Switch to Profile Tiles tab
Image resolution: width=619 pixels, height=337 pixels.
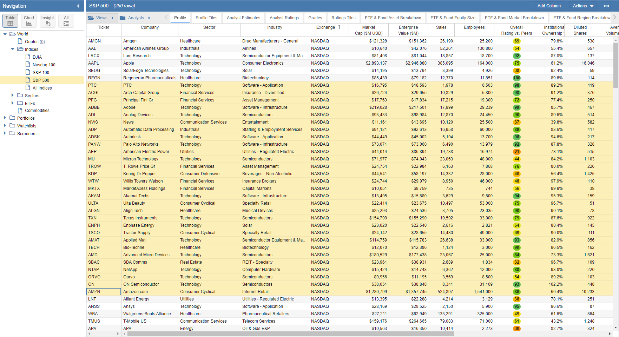[x=206, y=18]
